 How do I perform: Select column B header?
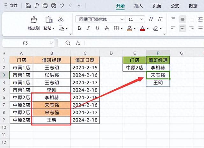click(x=52, y=53)
